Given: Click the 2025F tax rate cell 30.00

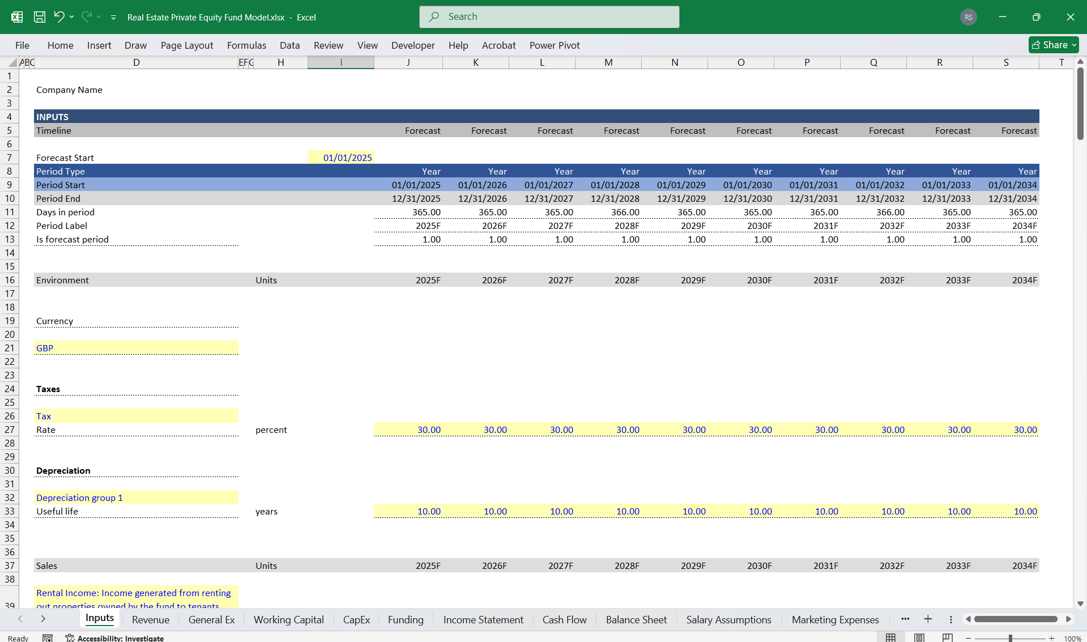Looking at the screenshot, I should click(408, 430).
